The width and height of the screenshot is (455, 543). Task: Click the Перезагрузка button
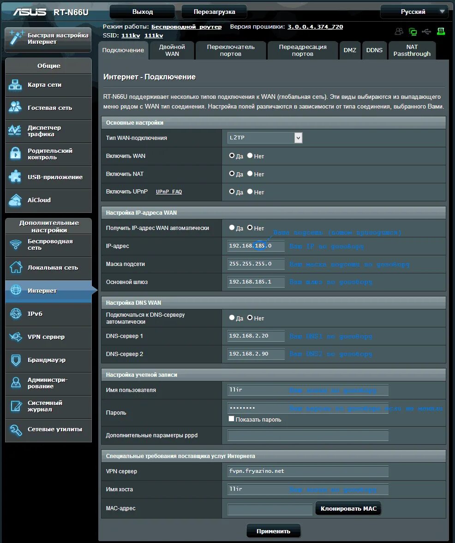[214, 12]
